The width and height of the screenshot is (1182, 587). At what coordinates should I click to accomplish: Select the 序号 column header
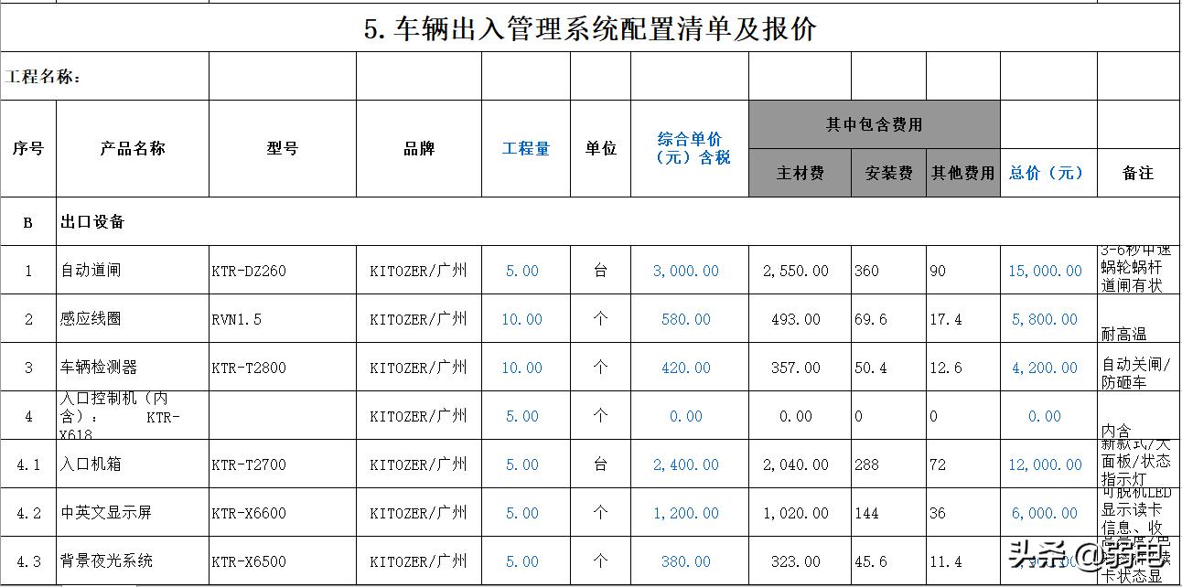pos(28,147)
